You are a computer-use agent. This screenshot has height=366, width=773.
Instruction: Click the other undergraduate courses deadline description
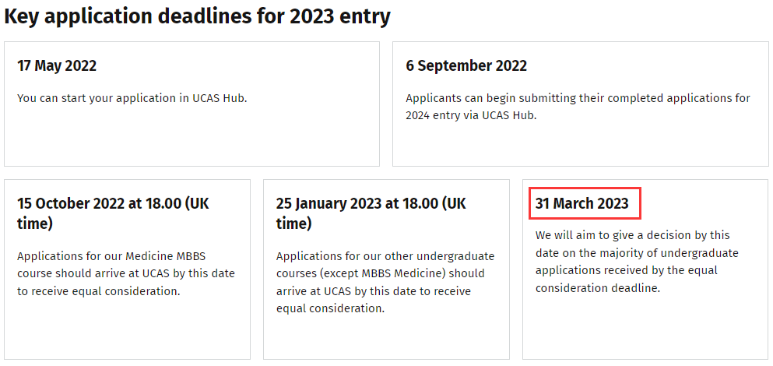pos(385,283)
